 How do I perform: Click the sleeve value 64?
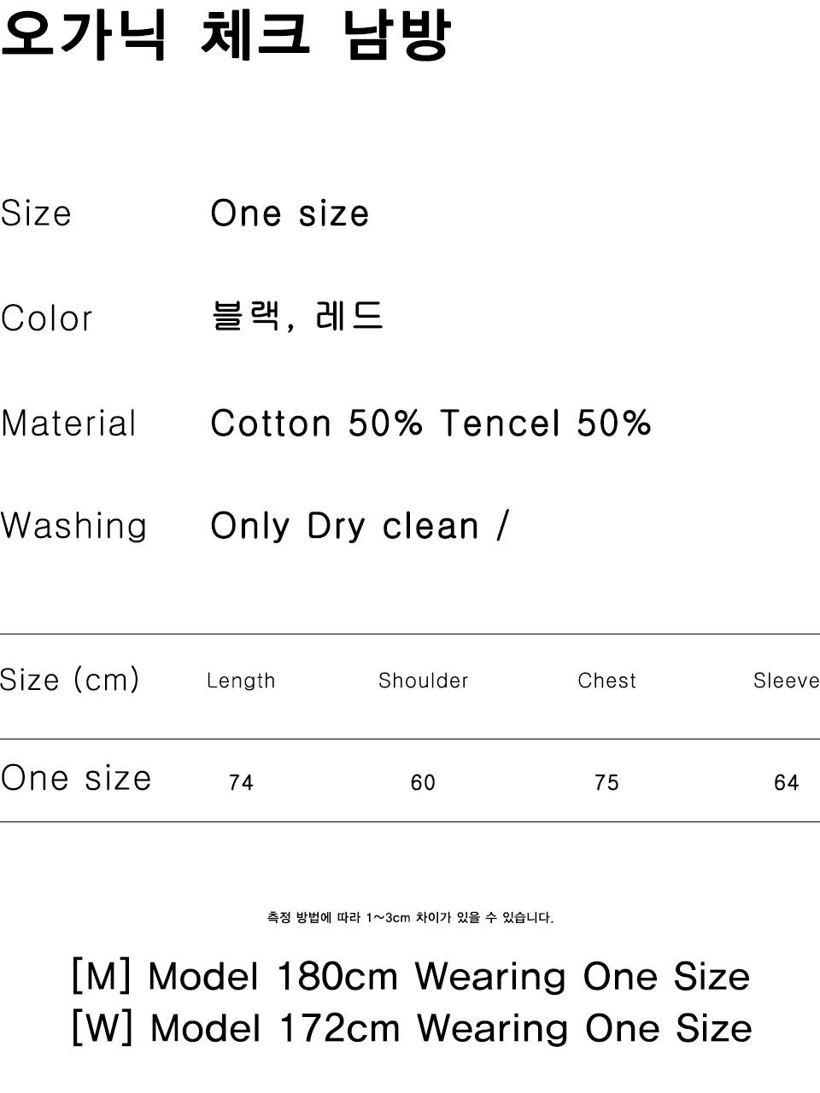786,783
